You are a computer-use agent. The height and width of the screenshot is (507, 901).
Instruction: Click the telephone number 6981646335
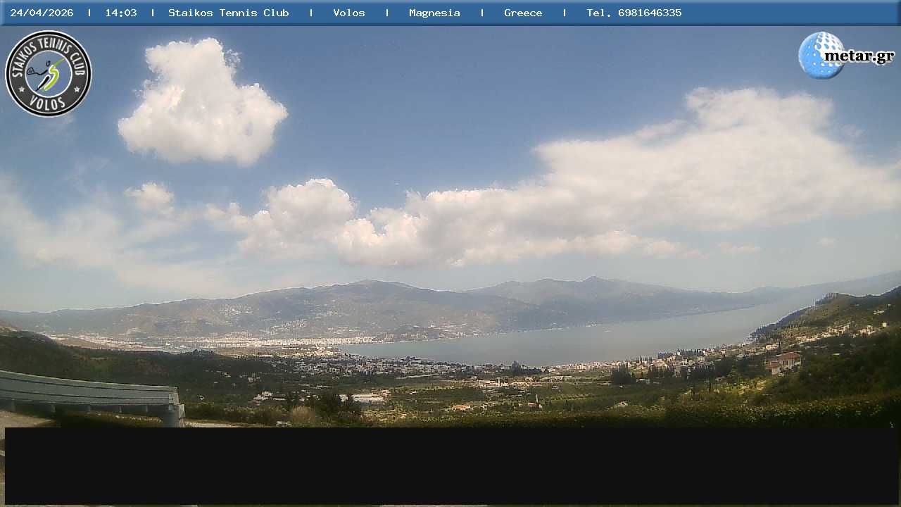click(649, 13)
